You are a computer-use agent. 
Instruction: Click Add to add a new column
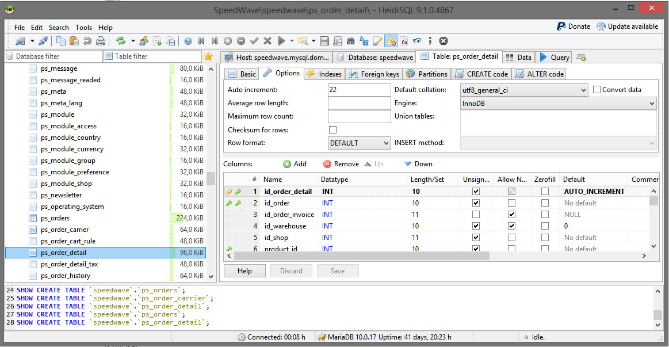click(295, 164)
